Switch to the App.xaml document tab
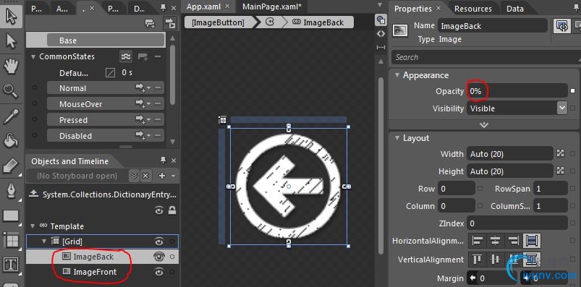581x287 pixels. tap(203, 7)
